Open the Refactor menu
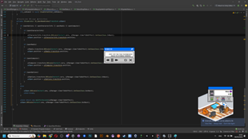Screen dimensions: 248x139 tap(33, 2)
